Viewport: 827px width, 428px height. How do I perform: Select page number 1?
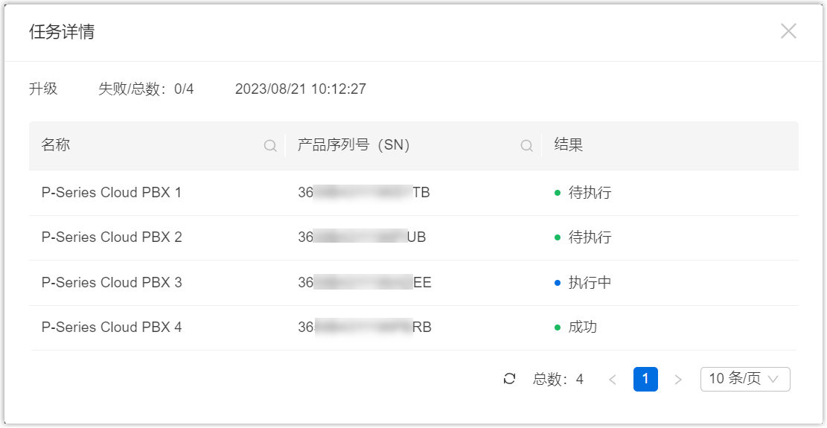tap(645, 379)
